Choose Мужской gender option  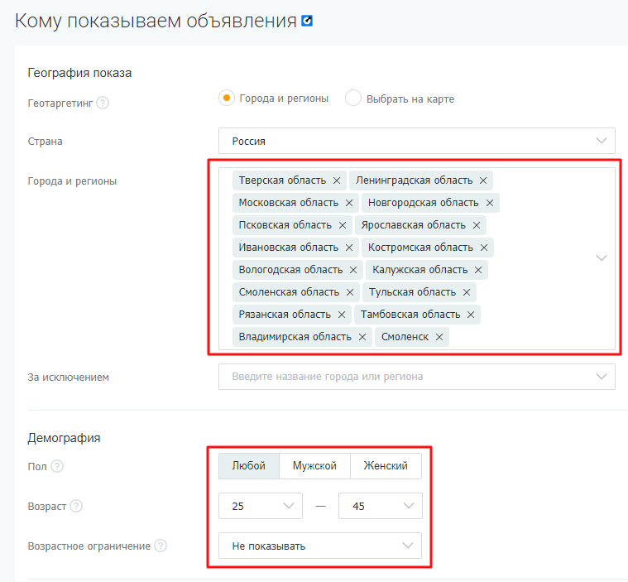[x=314, y=466]
